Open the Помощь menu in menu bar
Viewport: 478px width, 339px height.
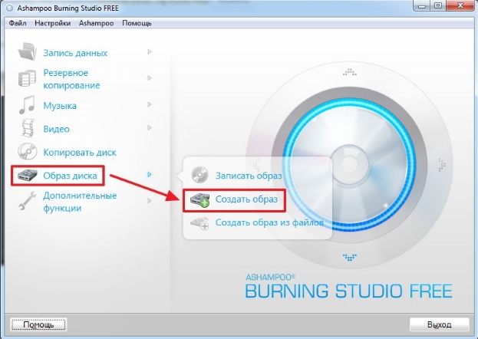point(137,23)
